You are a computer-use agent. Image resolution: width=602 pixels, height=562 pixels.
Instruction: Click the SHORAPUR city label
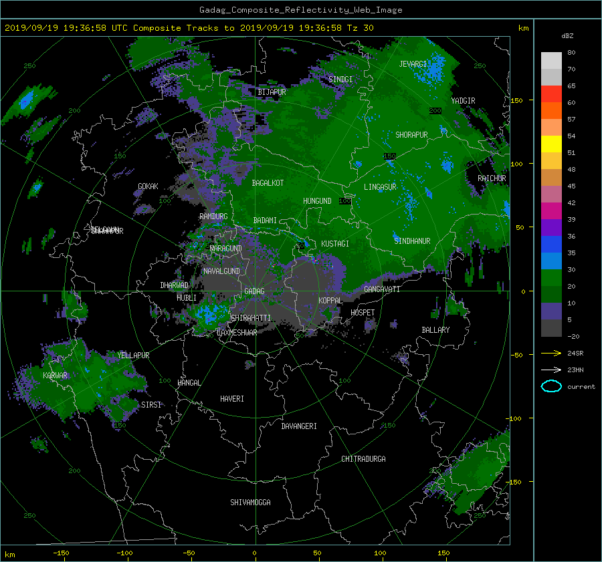tap(411, 135)
